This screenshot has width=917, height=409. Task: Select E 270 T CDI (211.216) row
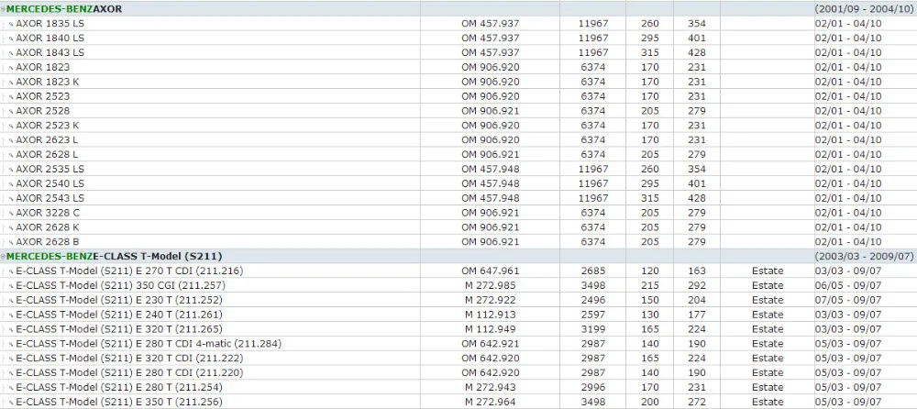458,271
